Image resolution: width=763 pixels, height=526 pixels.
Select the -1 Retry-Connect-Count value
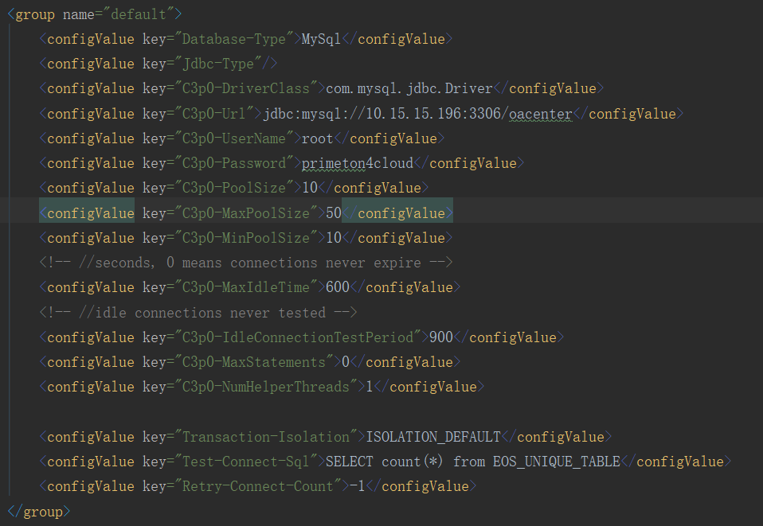(x=357, y=487)
